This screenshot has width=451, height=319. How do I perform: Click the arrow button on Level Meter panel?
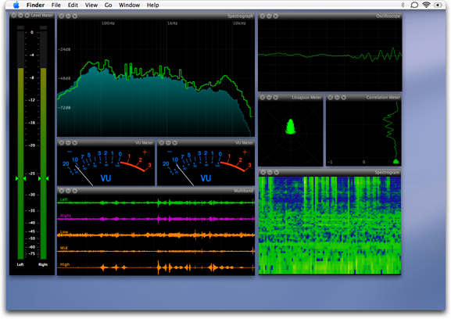click(x=27, y=15)
